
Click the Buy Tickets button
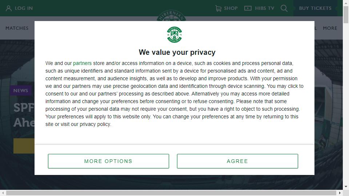[x=315, y=8]
